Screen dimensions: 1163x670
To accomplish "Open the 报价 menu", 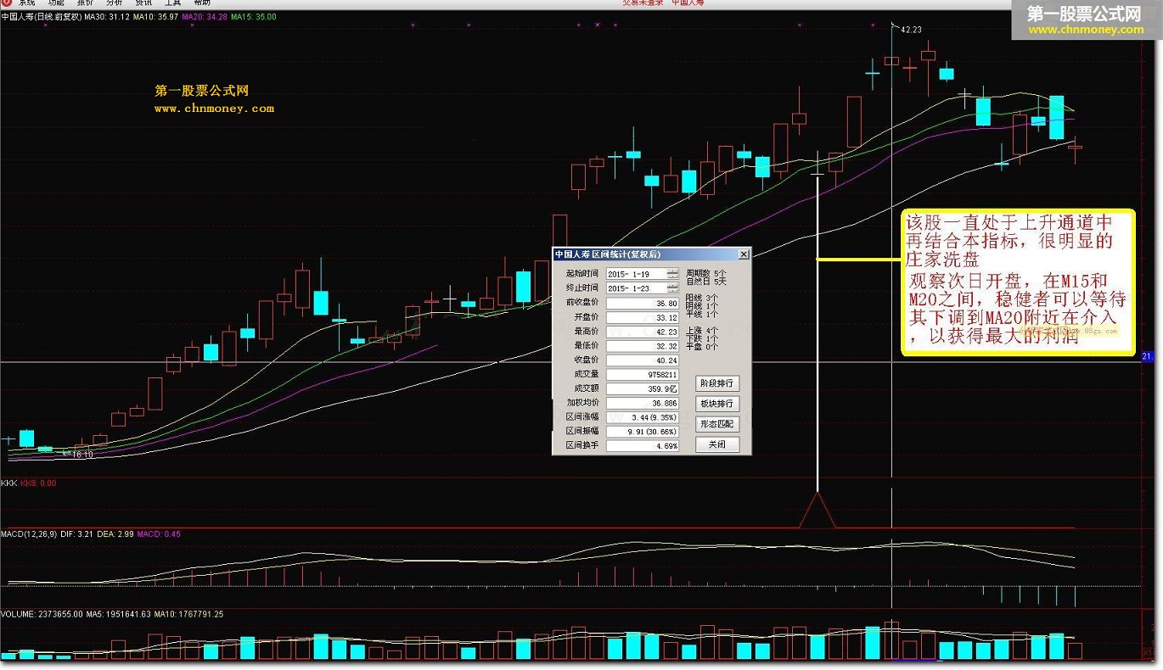I will (x=85, y=3).
